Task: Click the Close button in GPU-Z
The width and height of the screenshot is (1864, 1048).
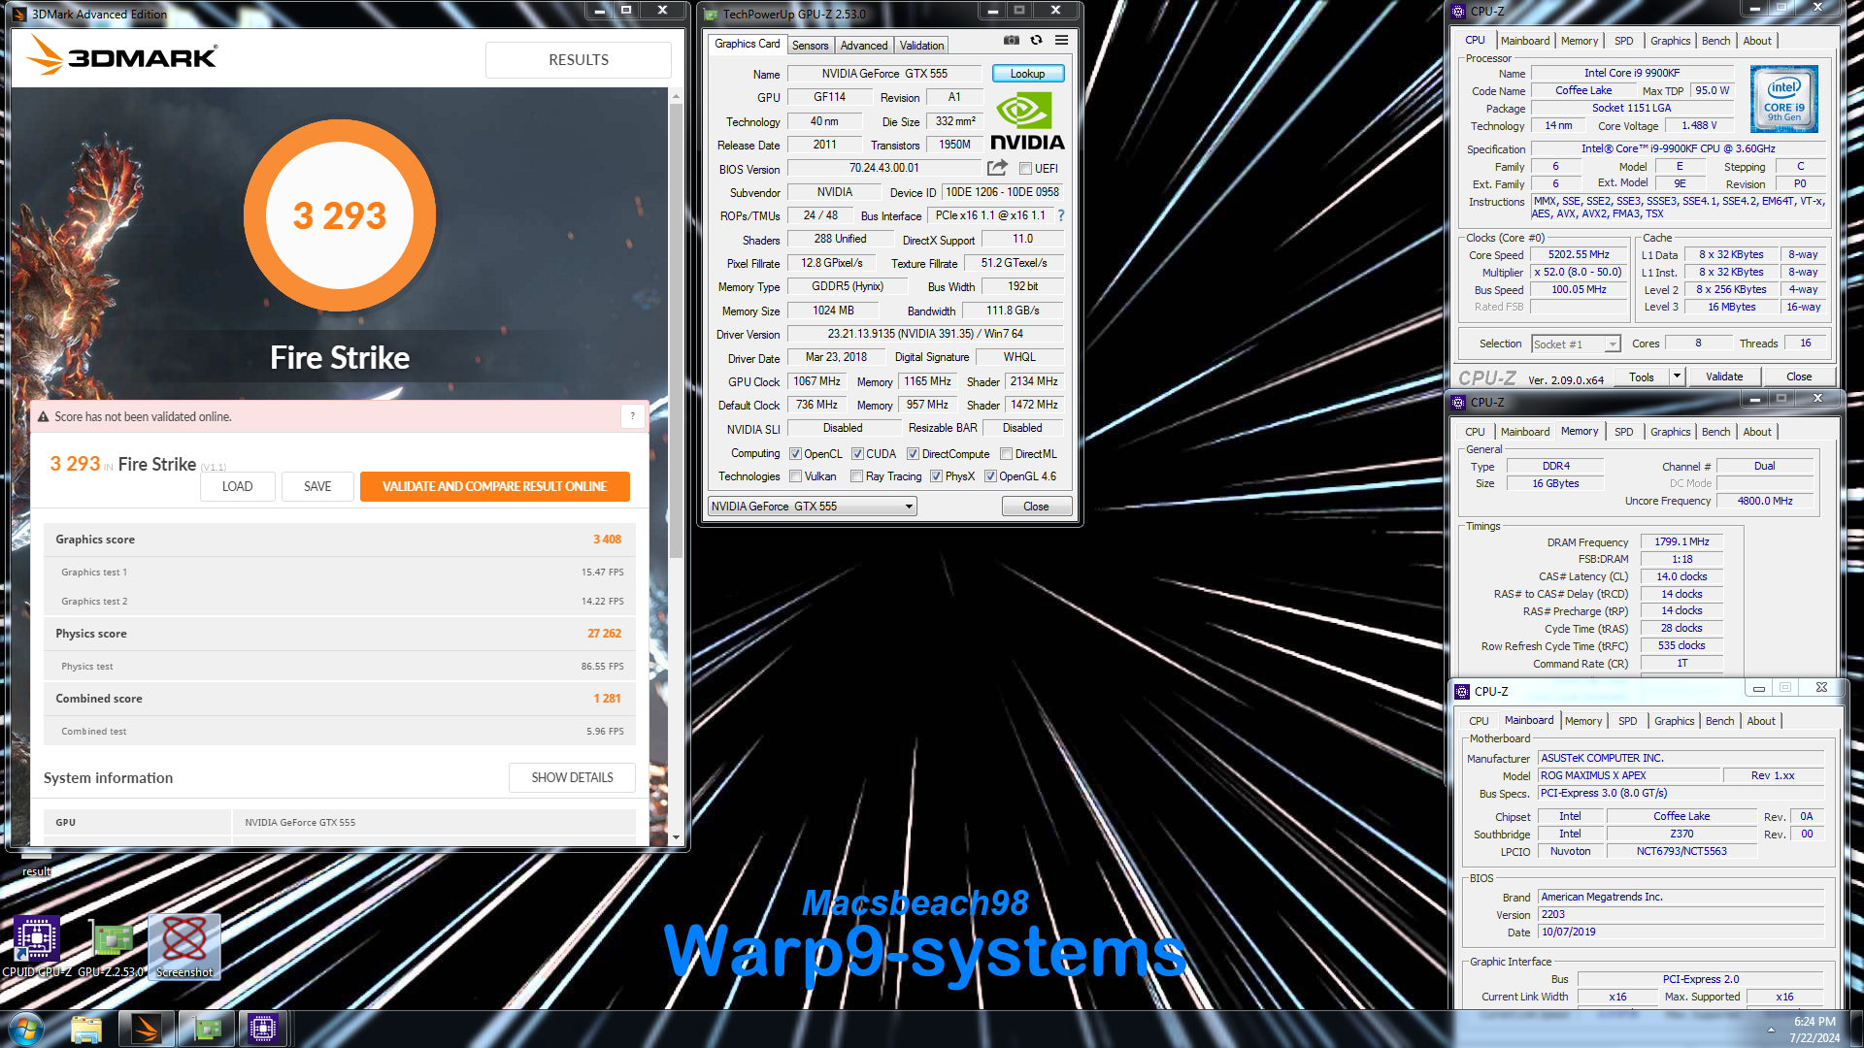Action: coord(1036,507)
